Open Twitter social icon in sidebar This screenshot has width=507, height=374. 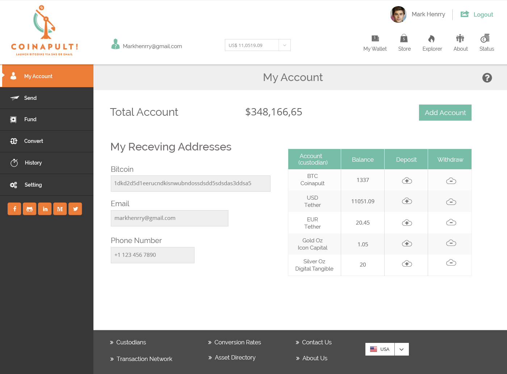tap(75, 209)
